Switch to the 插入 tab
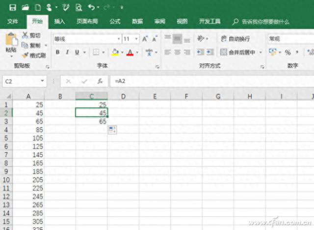The image size is (314, 230). [x=59, y=22]
